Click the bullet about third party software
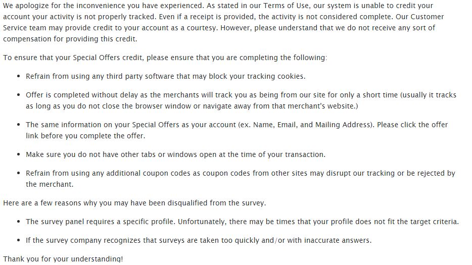 pyautogui.click(x=166, y=76)
